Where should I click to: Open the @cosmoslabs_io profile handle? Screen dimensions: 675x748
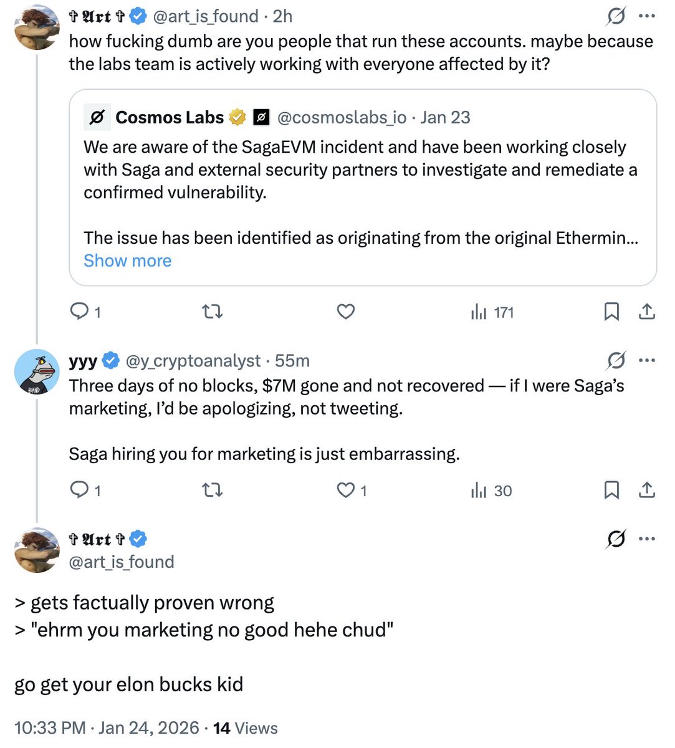(342, 117)
